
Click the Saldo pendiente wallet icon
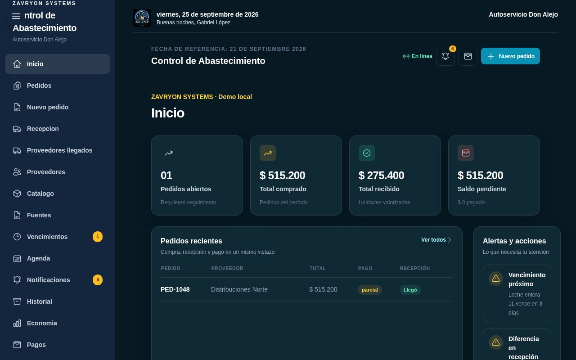(466, 153)
